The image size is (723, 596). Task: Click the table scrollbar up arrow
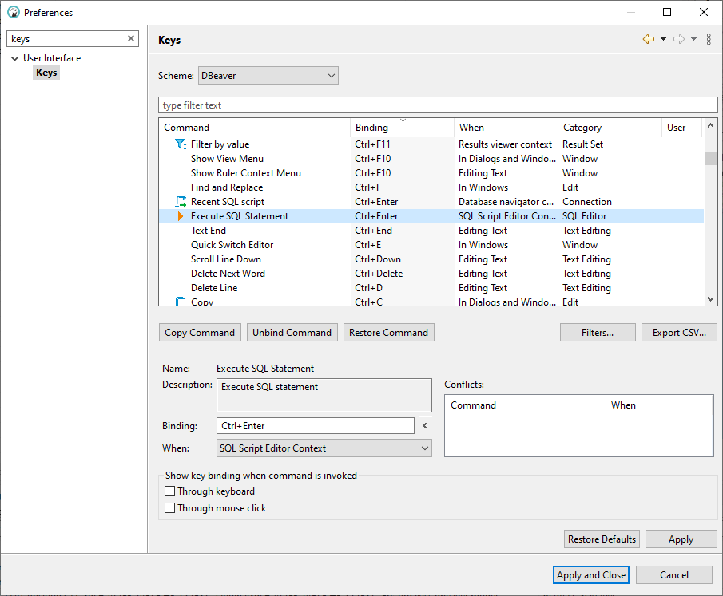[x=710, y=126]
